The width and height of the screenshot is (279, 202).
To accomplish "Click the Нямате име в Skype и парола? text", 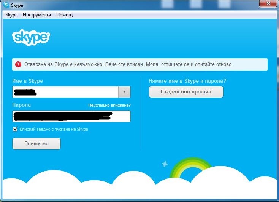I will (x=187, y=81).
